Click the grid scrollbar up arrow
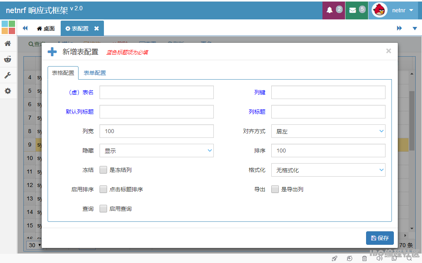Viewport: 422px width, 263px height. pos(412,74)
